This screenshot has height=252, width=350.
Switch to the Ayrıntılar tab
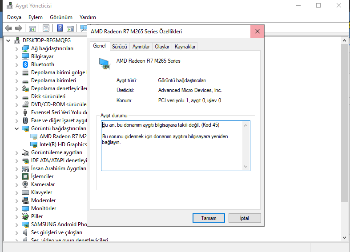pyautogui.click(x=141, y=47)
